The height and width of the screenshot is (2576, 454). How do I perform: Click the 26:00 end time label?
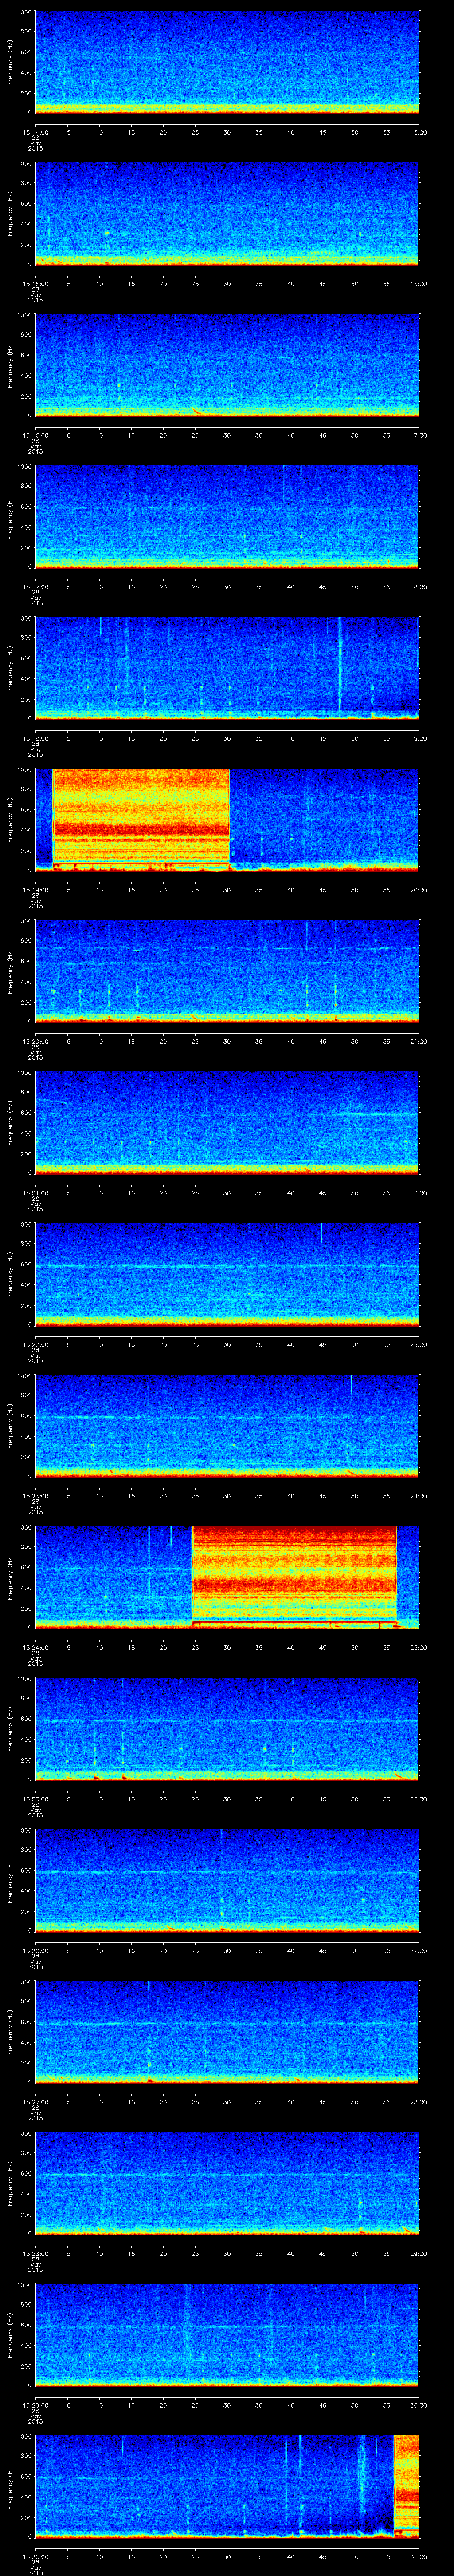point(418,1799)
